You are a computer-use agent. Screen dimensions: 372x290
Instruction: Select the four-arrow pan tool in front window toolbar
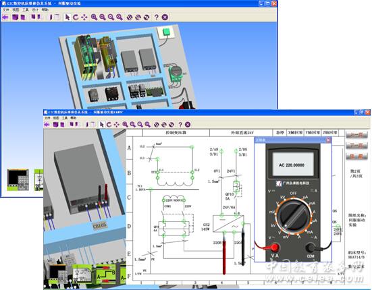point(116,124)
